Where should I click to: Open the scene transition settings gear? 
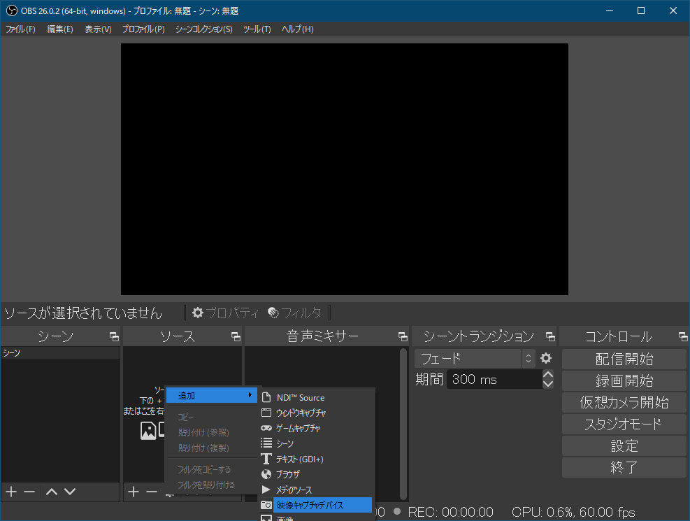click(546, 358)
